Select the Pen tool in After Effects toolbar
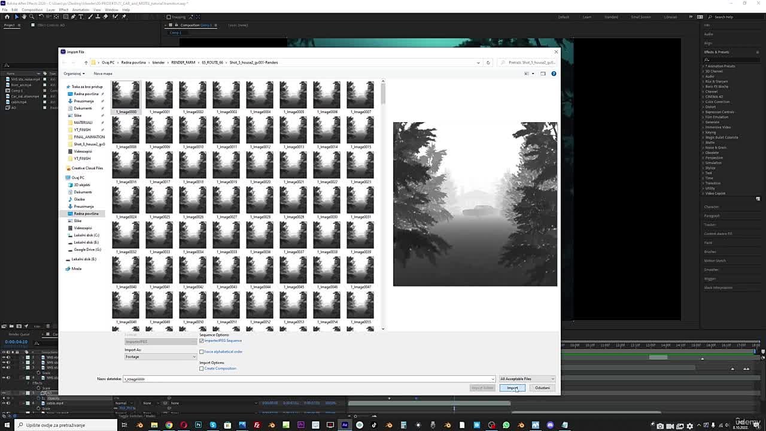Screen dimensions: 766x431 pos(73,17)
